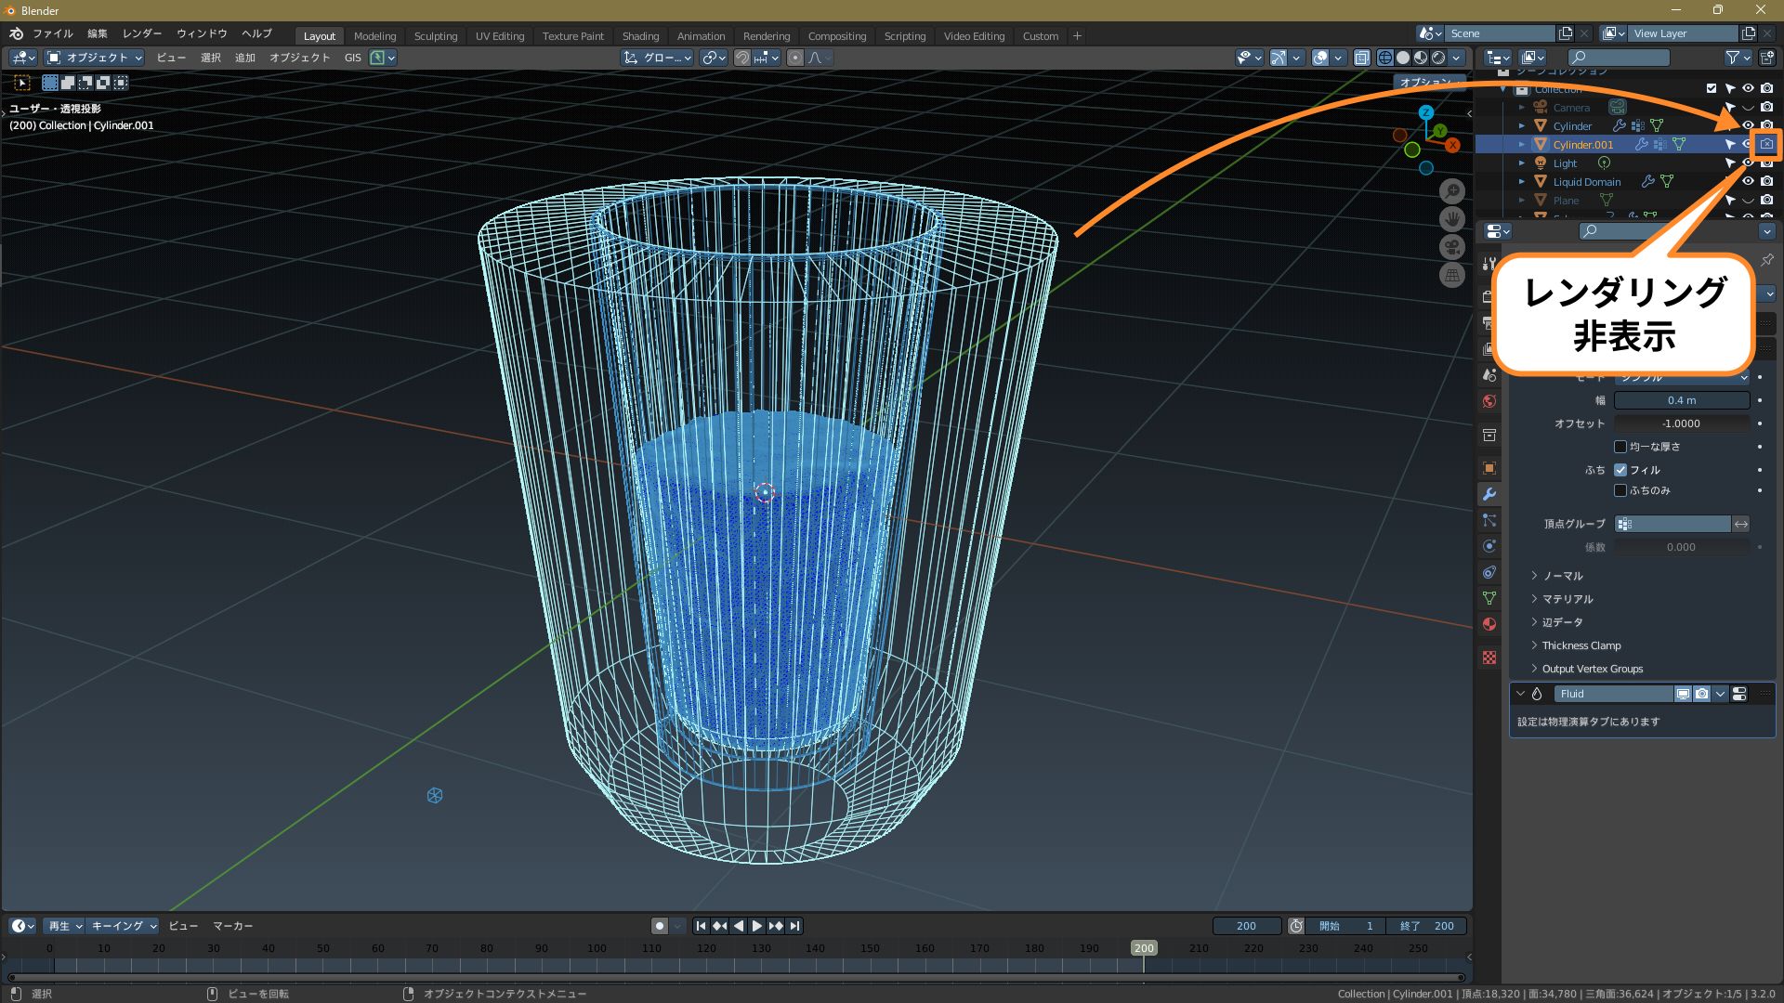The image size is (1784, 1003).
Task: Click the hand pan view icon
Action: click(1452, 219)
